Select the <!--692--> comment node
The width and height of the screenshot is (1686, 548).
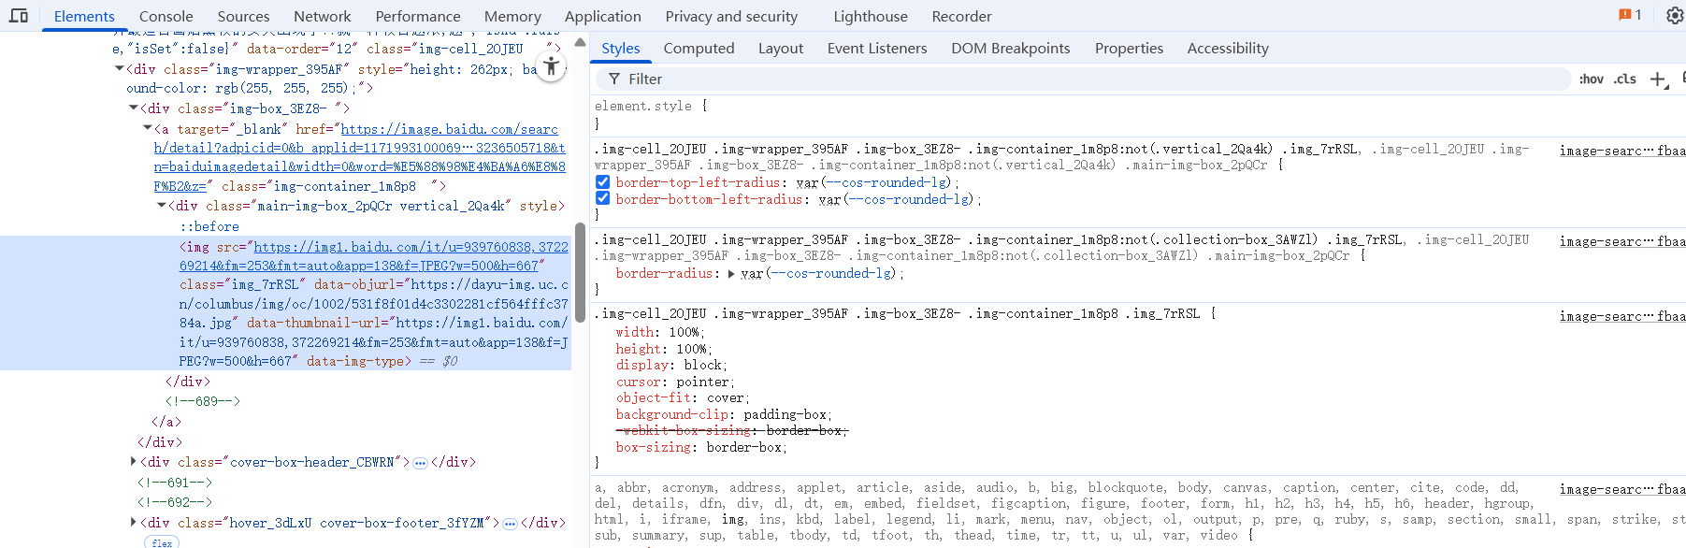tap(175, 502)
